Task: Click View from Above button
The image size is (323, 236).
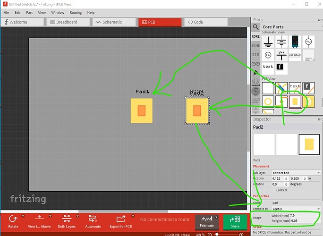Action: [39, 221]
